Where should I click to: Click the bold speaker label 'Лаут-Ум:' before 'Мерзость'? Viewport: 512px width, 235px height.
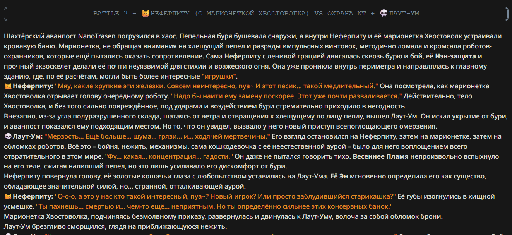click(x=27, y=136)
